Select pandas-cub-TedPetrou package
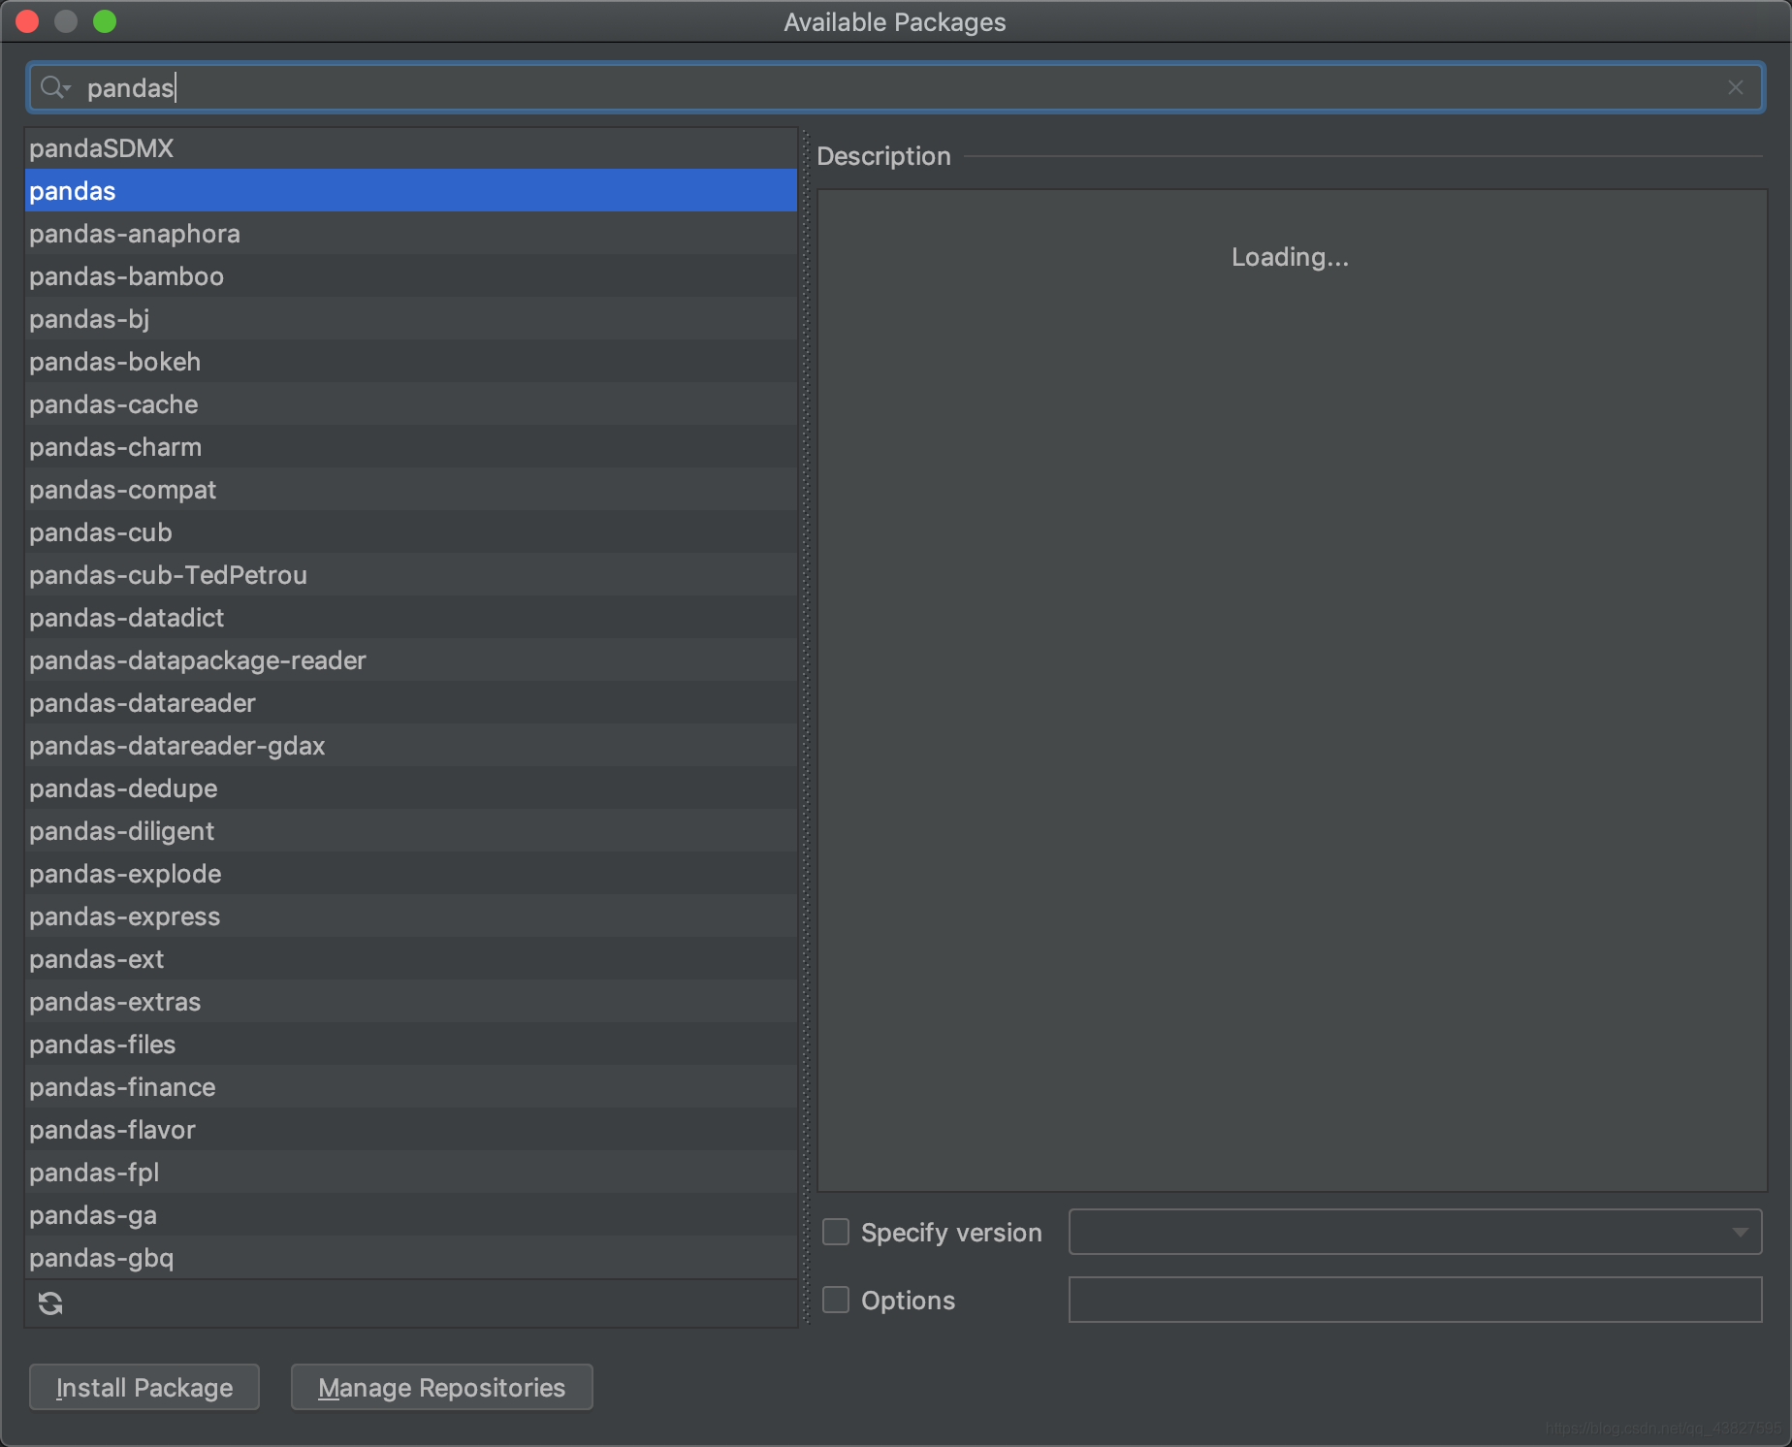Viewport: 1792px width, 1447px height. pos(411,575)
